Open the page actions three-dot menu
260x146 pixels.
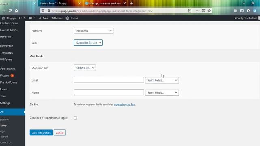pyautogui.click(x=198, y=11)
